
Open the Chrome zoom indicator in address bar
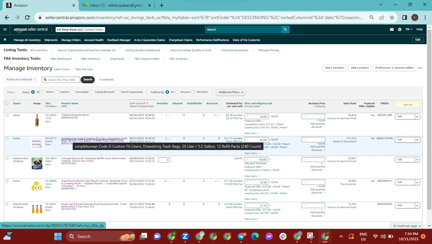371,18
